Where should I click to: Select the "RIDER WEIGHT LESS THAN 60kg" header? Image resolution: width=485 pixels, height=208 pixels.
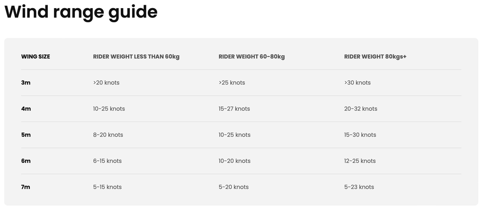136,56
